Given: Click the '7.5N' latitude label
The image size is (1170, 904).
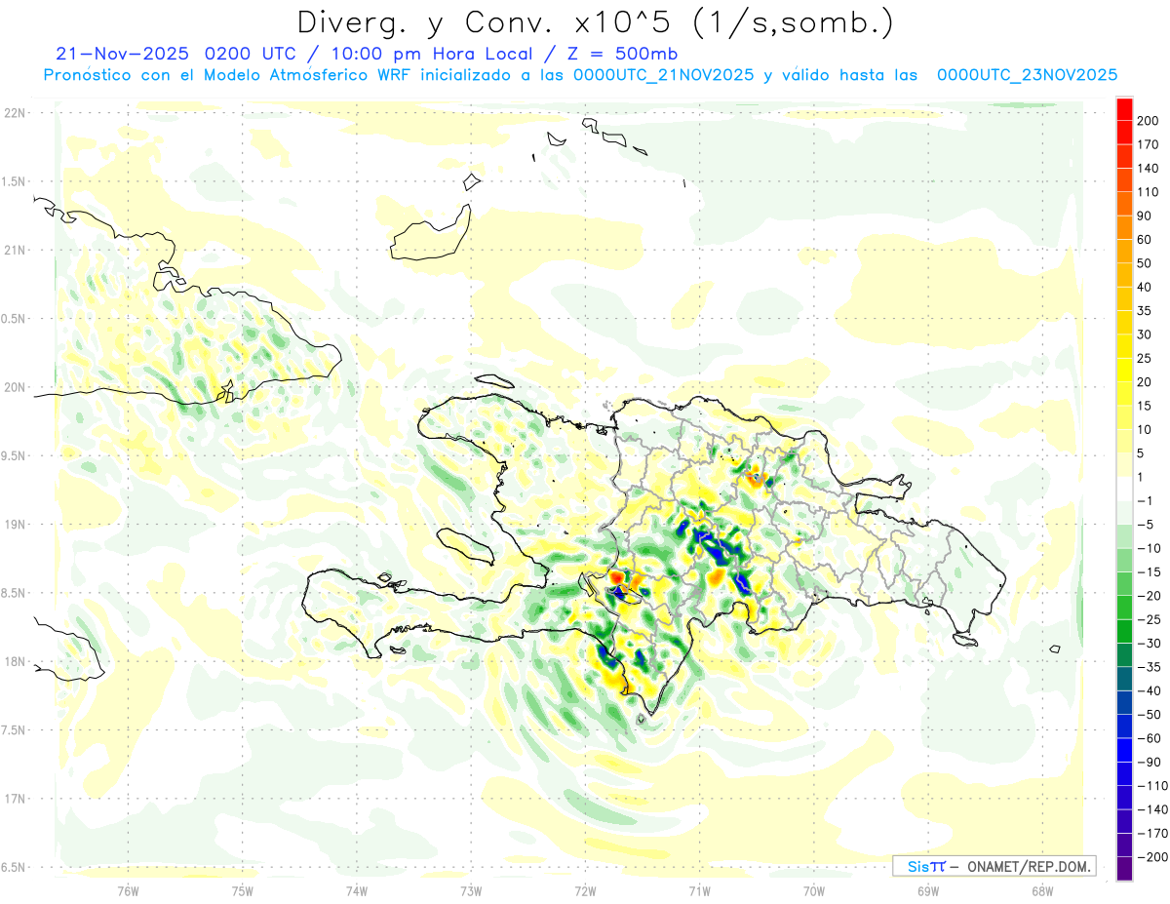Looking at the screenshot, I should [14, 730].
